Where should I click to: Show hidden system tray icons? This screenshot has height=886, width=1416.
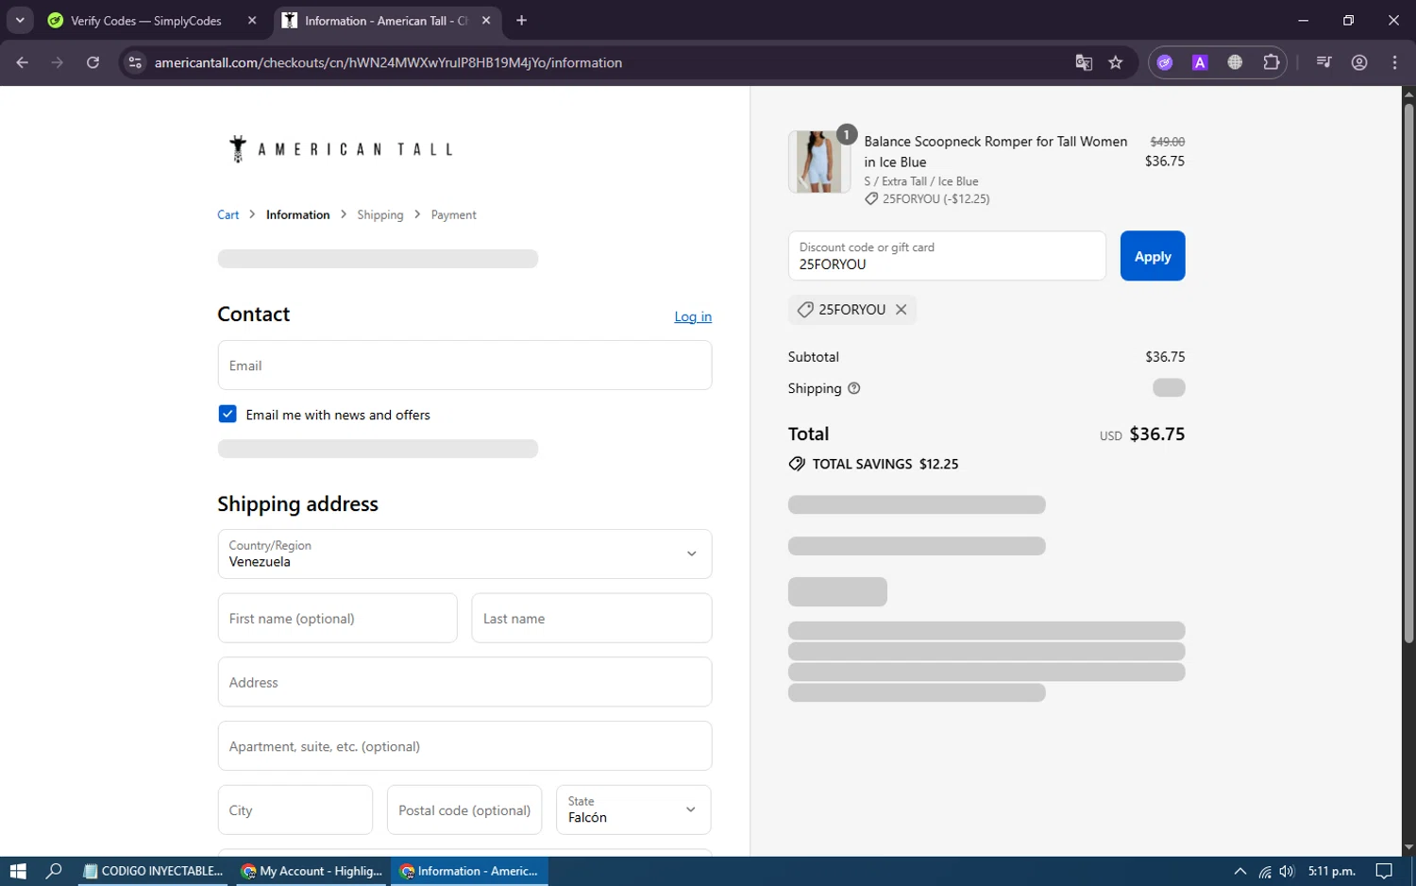click(1240, 871)
